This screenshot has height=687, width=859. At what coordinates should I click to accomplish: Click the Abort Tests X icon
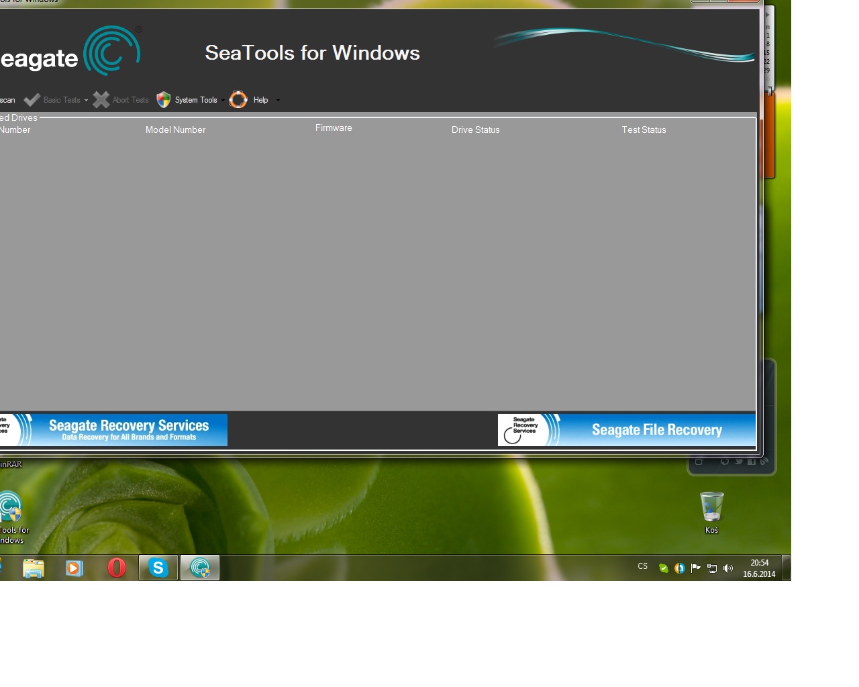pyautogui.click(x=101, y=100)
